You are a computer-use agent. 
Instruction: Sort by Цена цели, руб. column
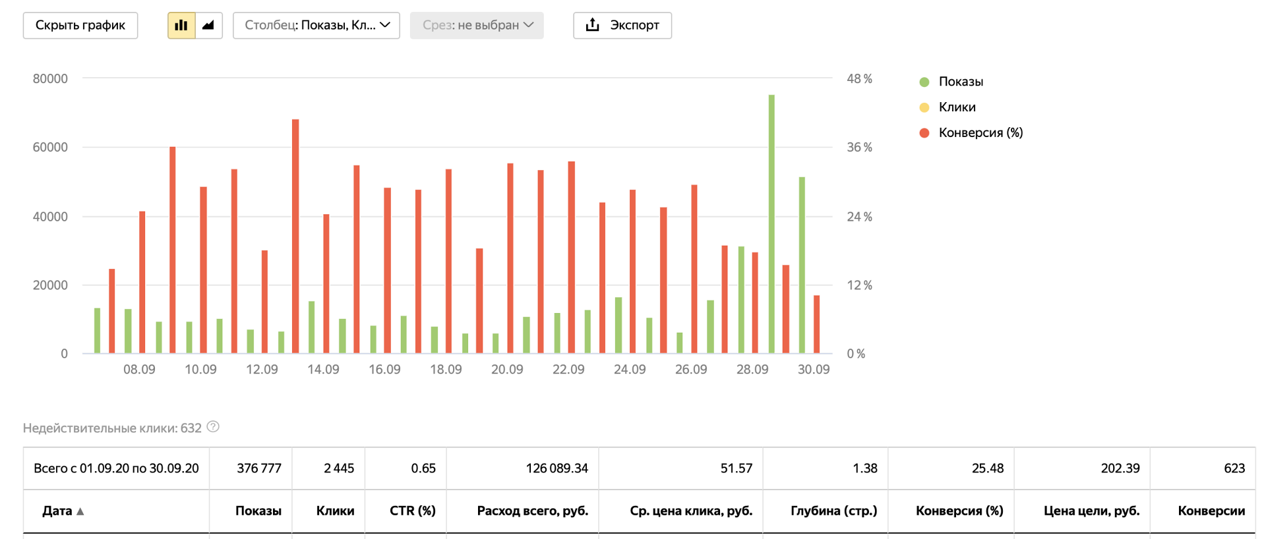(1092, 511)
